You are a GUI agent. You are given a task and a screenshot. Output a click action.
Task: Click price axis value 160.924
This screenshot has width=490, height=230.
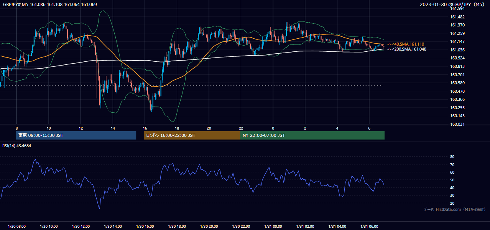[x=457, y=58]
